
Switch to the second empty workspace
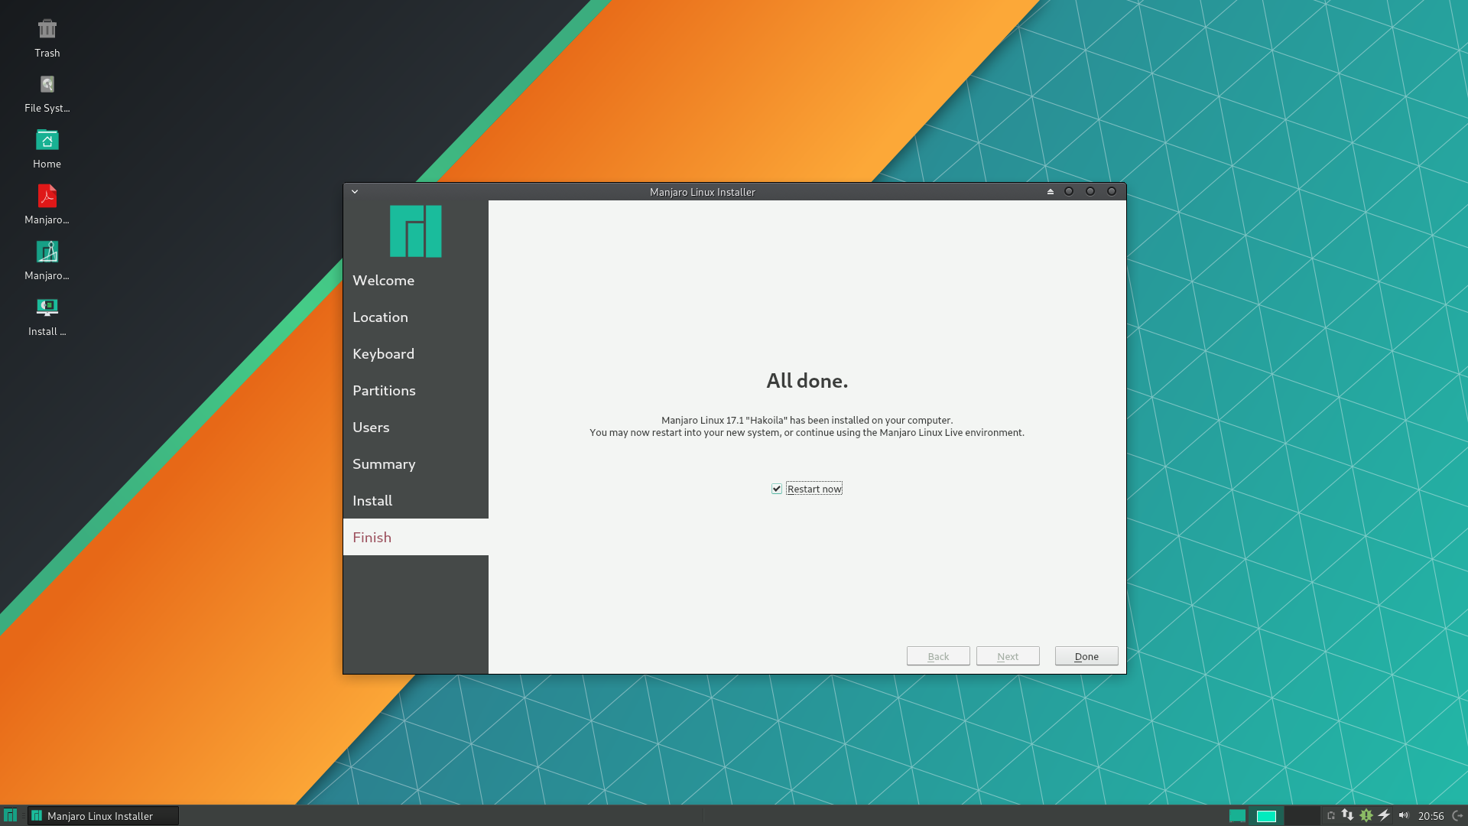pos(1301,816)
